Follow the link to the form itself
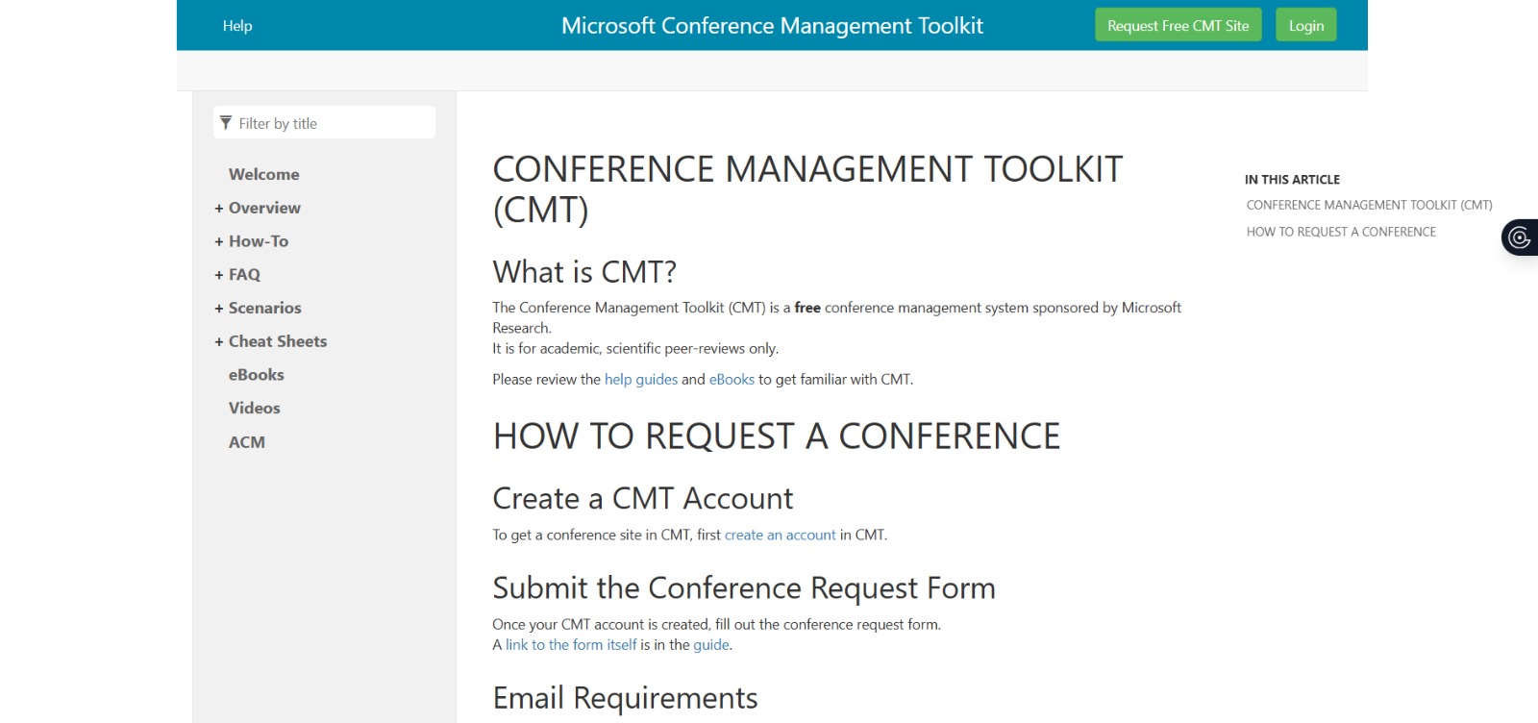Image resolution: width=1538 pixels, height=723 pixels. pos(571,645)
